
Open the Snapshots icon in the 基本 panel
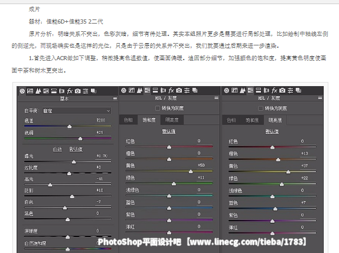[x=93, y=91]
